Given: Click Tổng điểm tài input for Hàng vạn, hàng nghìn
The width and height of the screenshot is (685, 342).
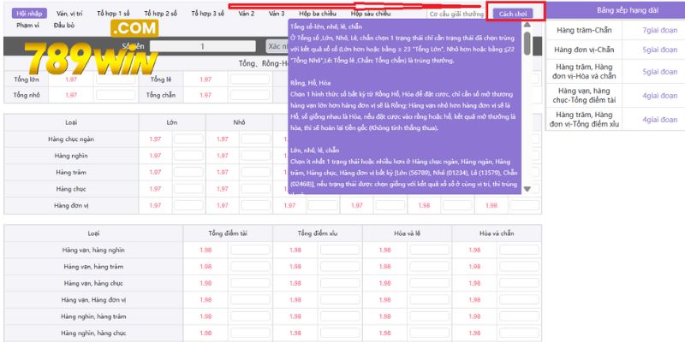Looking at the screenshot, I should 246,251.
